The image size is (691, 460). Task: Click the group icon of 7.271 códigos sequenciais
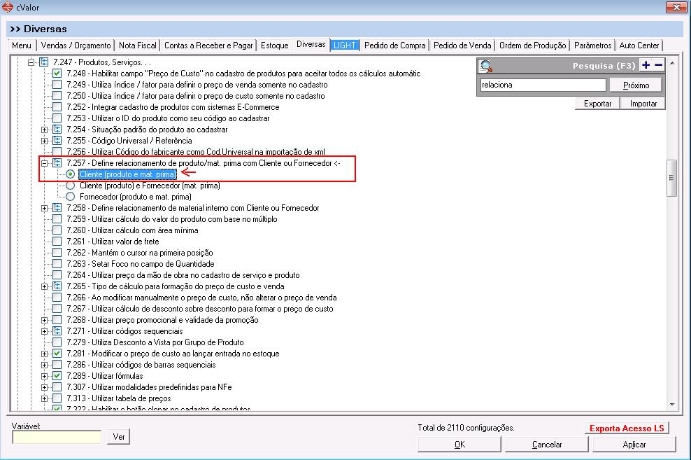[57, 330]
